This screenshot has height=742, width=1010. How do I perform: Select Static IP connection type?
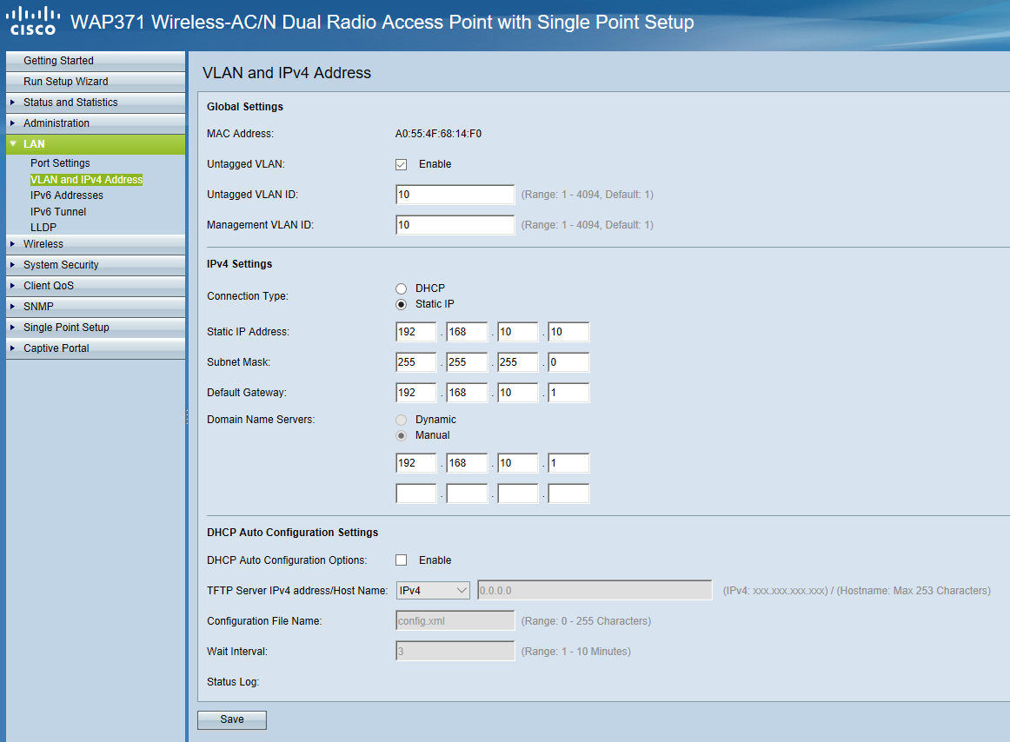(402, 304)
